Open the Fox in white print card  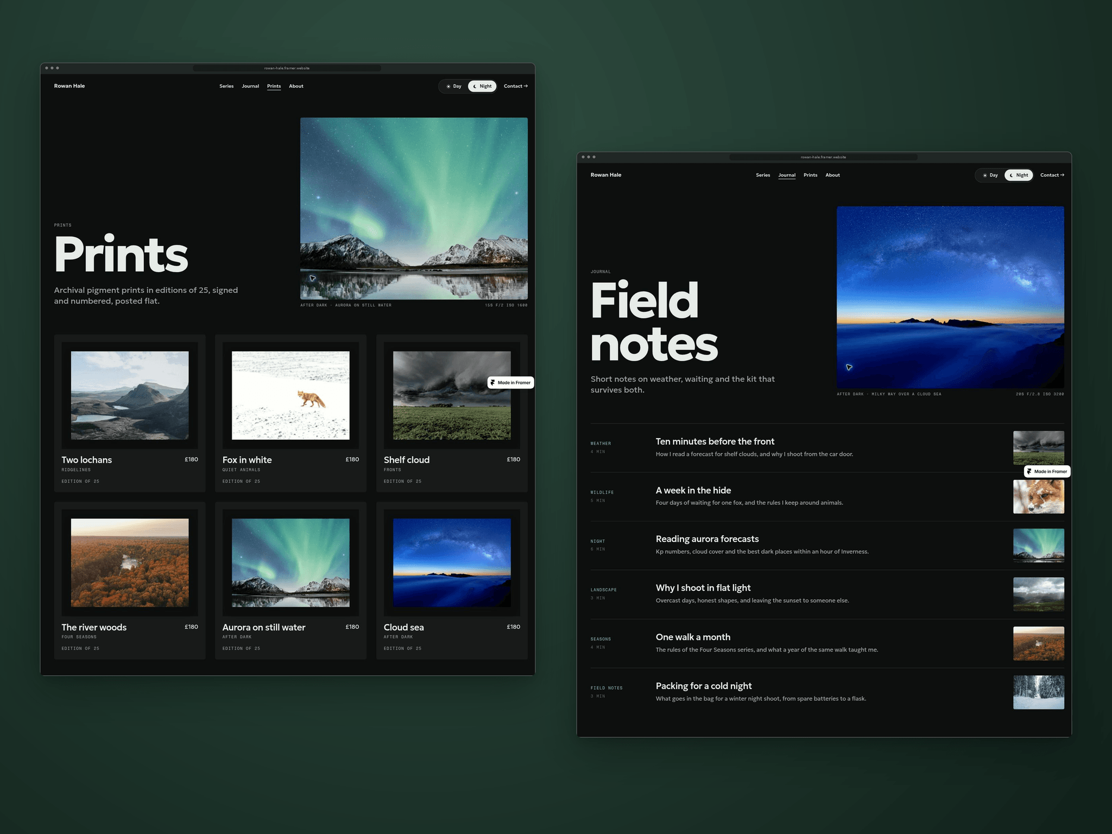(290, 414)
